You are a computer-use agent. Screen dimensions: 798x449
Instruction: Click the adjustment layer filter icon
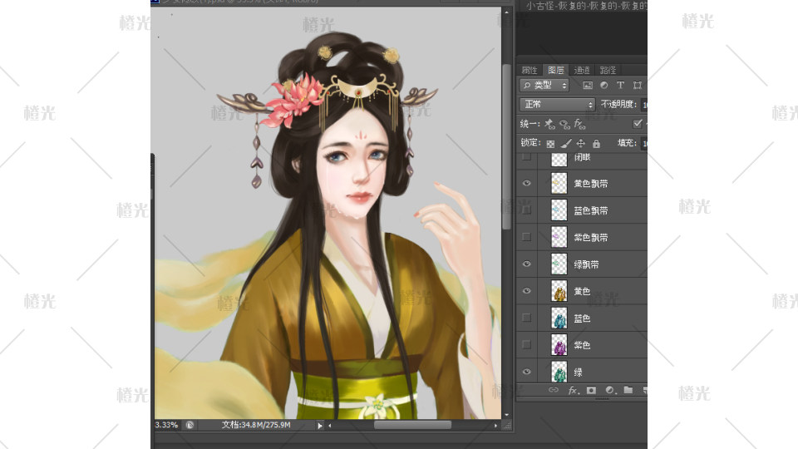603,85
